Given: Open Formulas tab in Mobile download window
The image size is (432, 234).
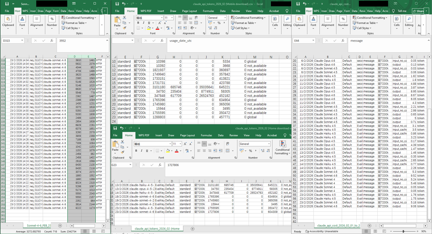Looking at the screenshot, I should (208, 11).
